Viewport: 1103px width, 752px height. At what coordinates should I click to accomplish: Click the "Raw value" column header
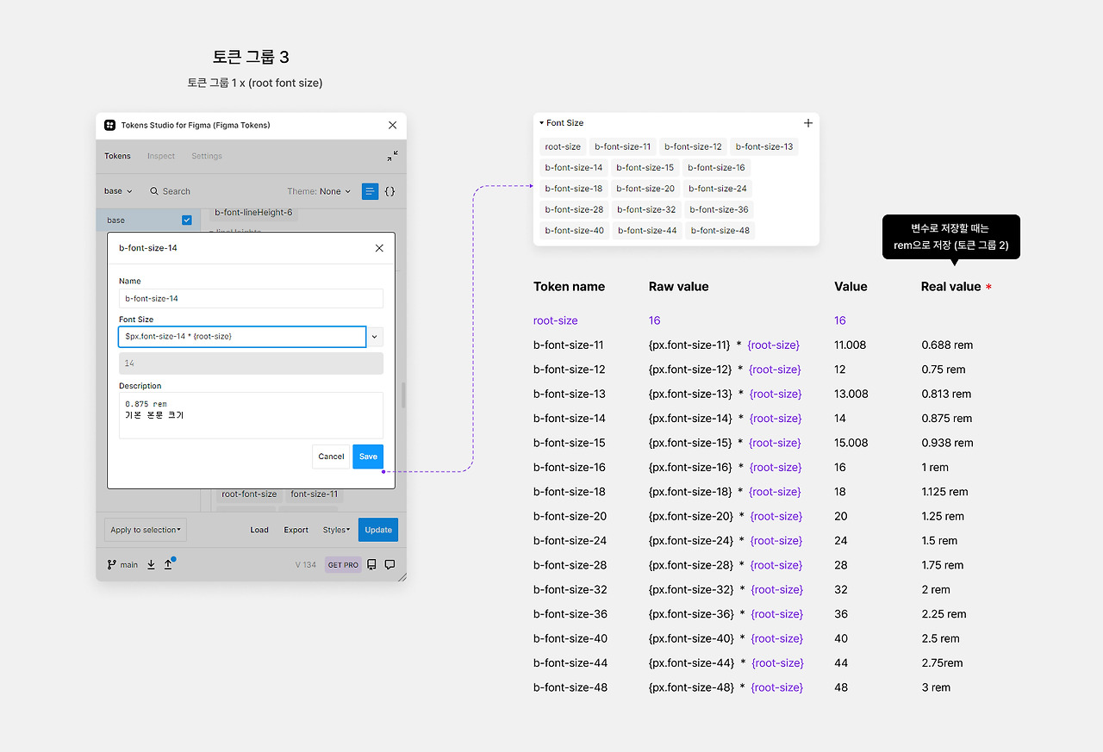point(679,287)
